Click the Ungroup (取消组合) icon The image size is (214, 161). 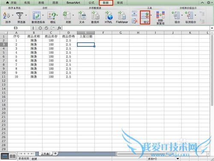point(189,15)
